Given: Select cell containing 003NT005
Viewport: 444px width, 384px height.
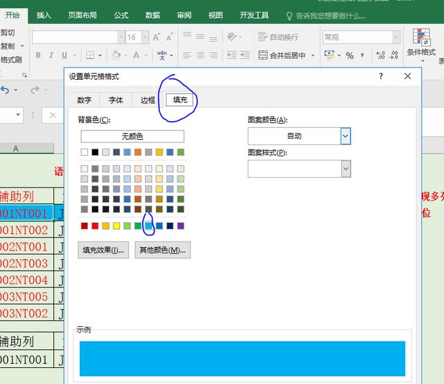Looking at the screenshot, I should (26, 297).
